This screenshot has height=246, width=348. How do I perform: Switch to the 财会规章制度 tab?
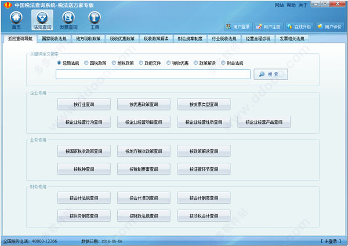pyautogui.click(x=190, y=39)
